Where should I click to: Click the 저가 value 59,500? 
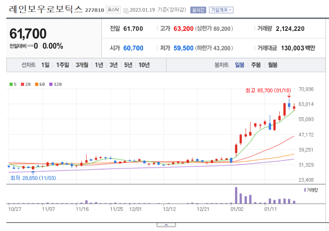(x=183, y=48)
